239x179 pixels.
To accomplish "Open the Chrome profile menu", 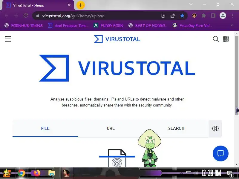I will click(x=223, y=16).
